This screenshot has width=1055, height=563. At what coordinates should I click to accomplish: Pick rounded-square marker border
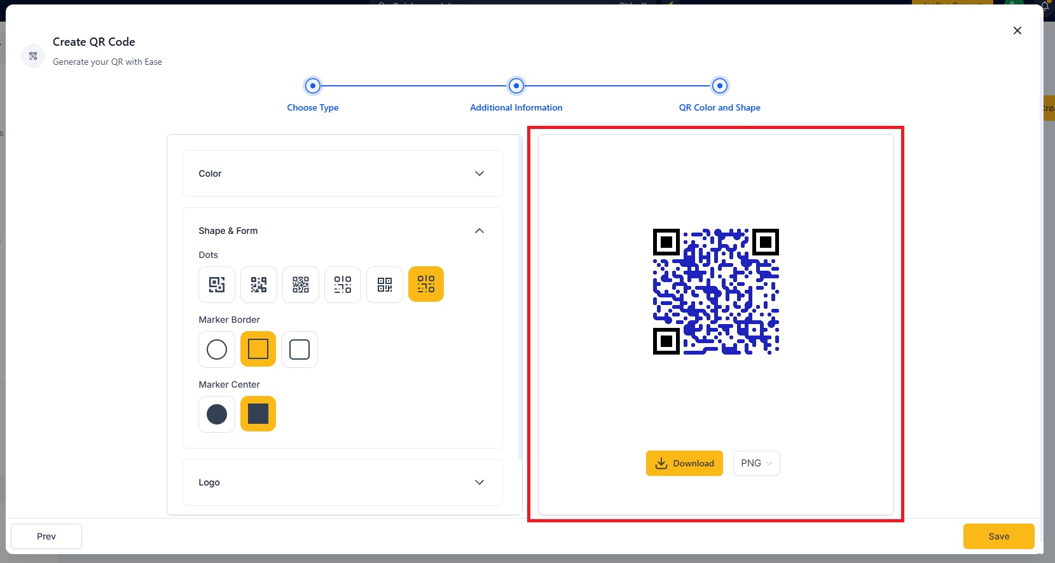[x=300, y=349]
